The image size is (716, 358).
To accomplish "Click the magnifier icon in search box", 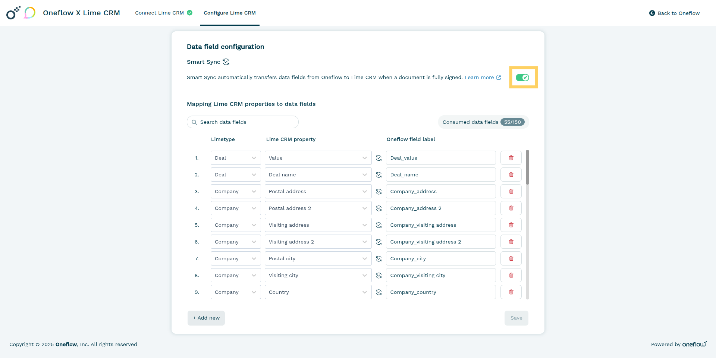I will coord(194,122).
